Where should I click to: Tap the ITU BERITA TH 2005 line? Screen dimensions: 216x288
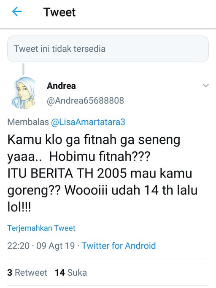[x=100, y=173]
